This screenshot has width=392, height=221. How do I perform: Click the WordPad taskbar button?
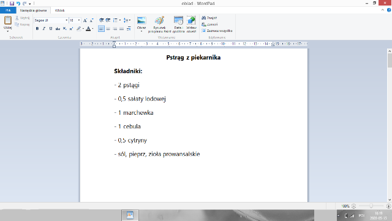click(130, 215)
